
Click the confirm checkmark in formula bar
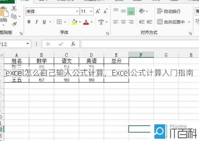click(61, 44)
